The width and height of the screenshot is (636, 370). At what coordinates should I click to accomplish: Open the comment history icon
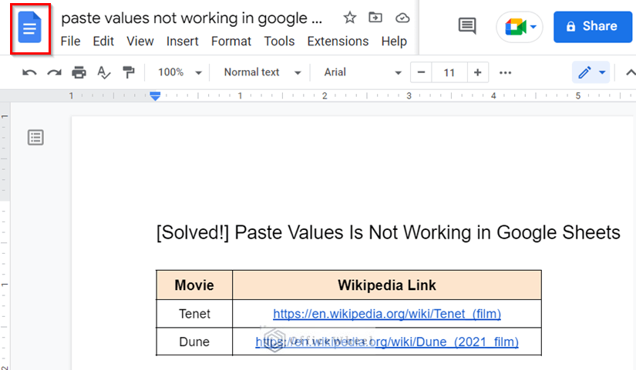click(466, 26)
